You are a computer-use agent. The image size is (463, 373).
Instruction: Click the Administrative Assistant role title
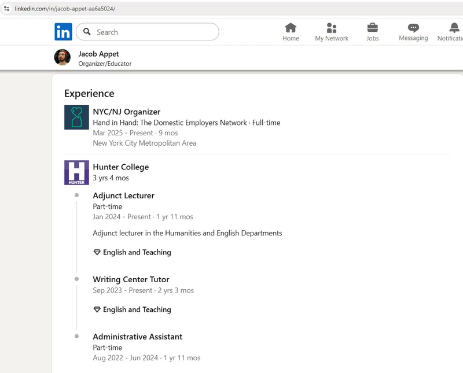click(137, 337)
